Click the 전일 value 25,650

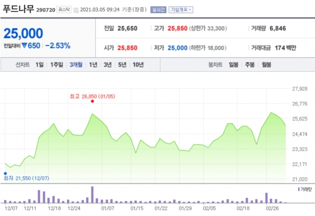point(128,28)
